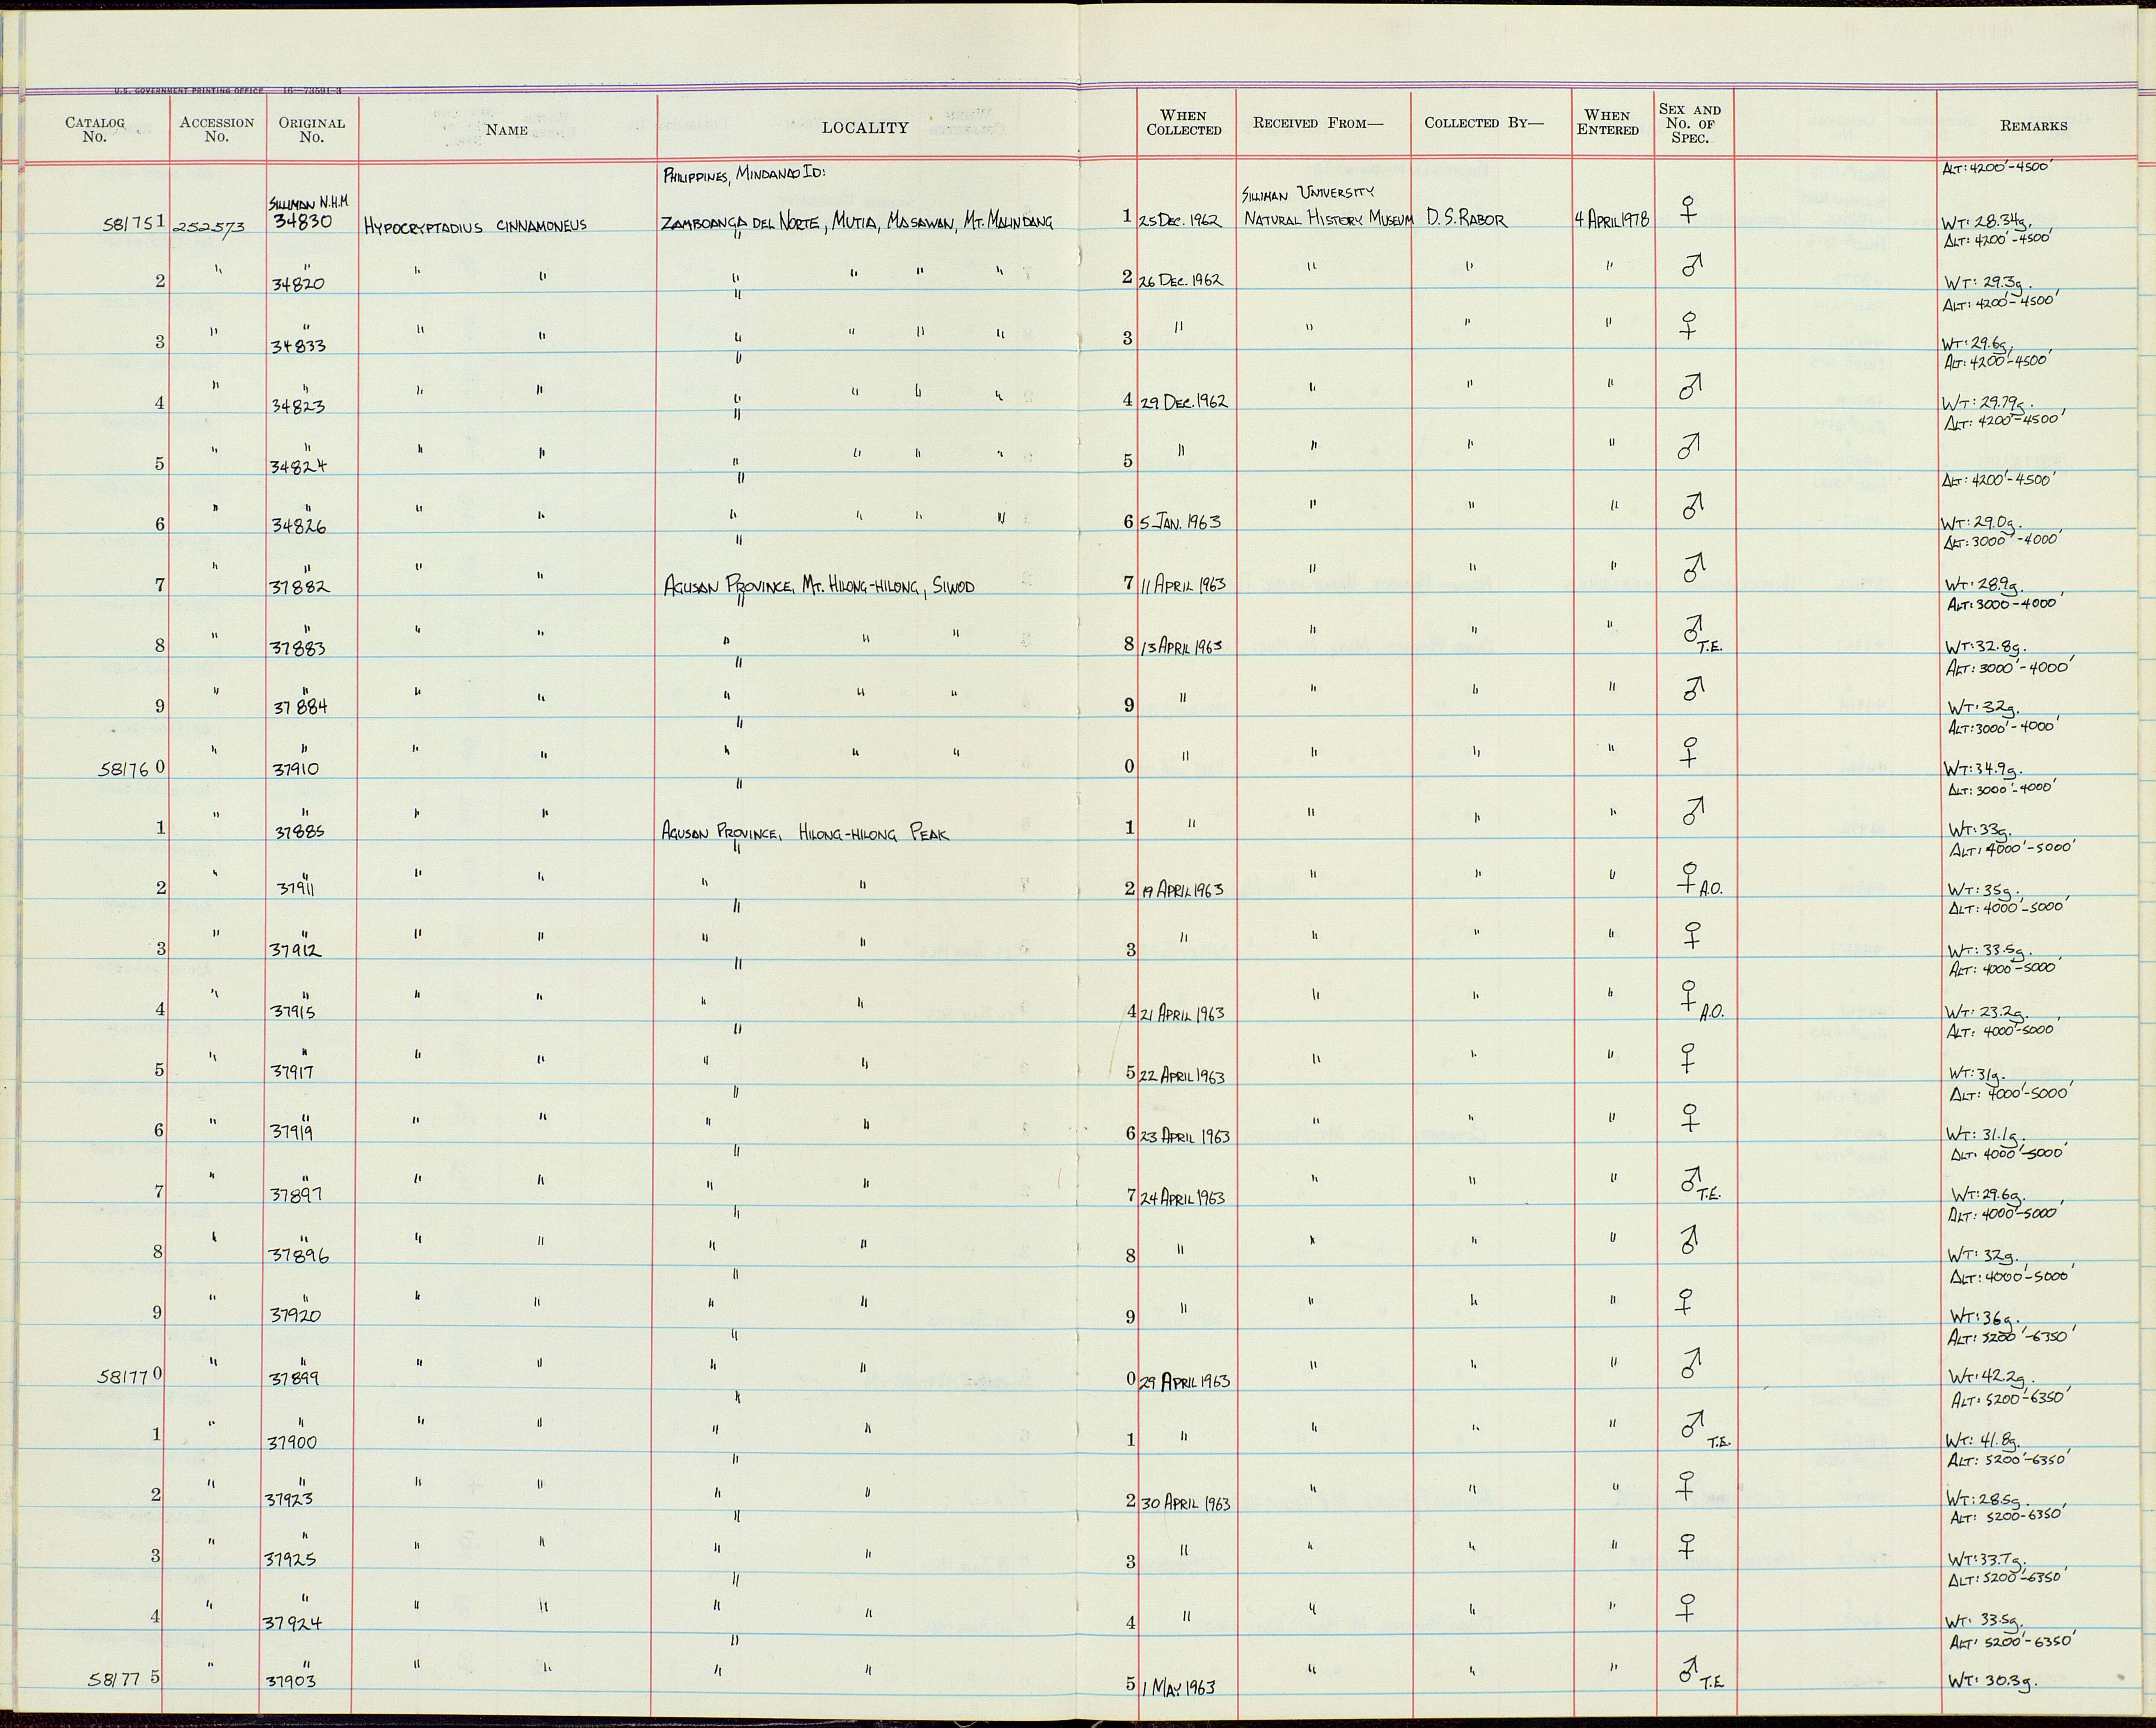
Task: Click weight remark 'Wt: 34.9g'
Action: (x=1984, y=769)
